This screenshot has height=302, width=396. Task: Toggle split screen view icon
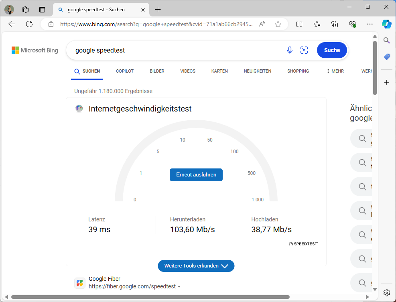coord(299,24)
